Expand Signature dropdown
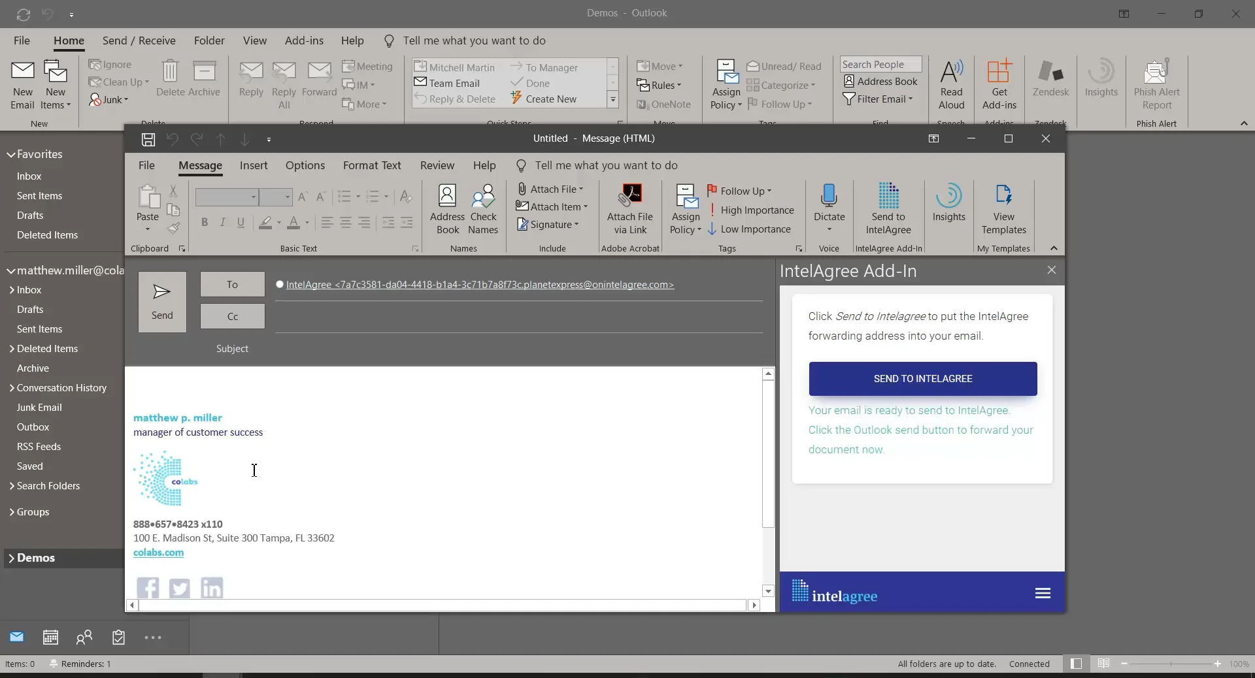The height and width of the screenshot is (678, 1255). (x=577, y=225)
